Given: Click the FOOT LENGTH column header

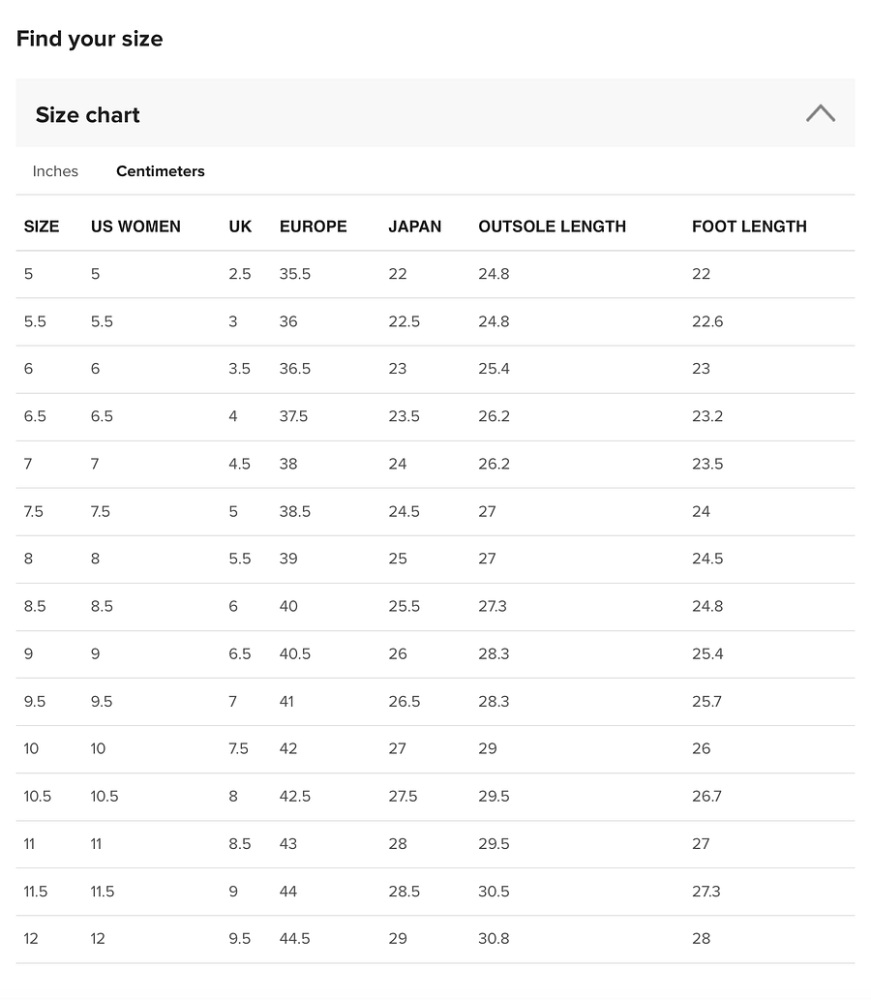Looking at the screenshot, I should tap(749, 227).
